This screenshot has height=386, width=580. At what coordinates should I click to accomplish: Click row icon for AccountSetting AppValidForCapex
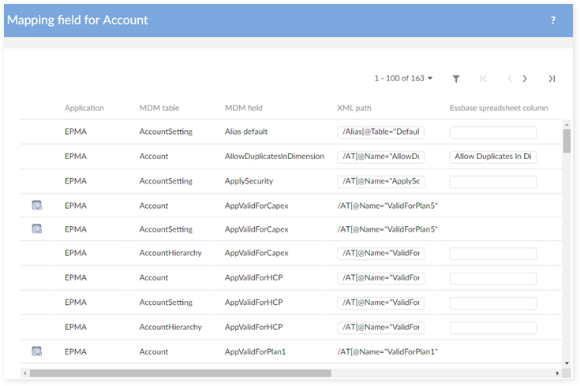pos(36,229)
